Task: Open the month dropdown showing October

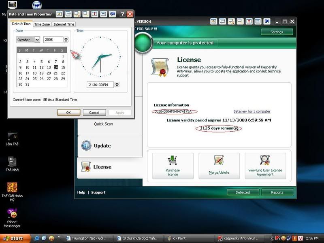Action: [37, 40]
